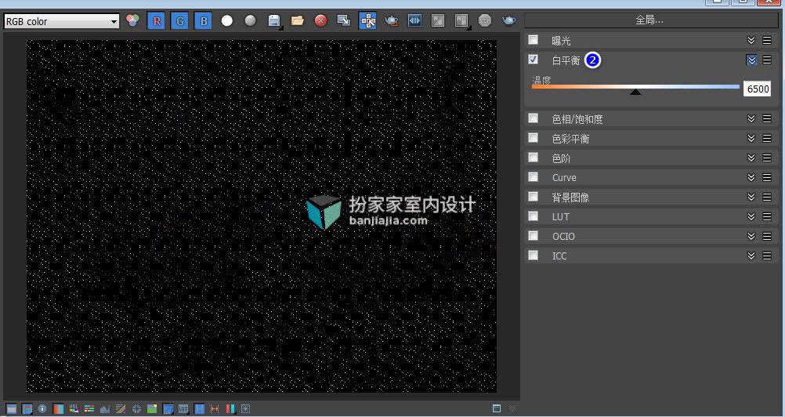This screenshot has height=417, width=785.
Task: Expand the 背景图像 rollout chevron
Action: (751, 197)
